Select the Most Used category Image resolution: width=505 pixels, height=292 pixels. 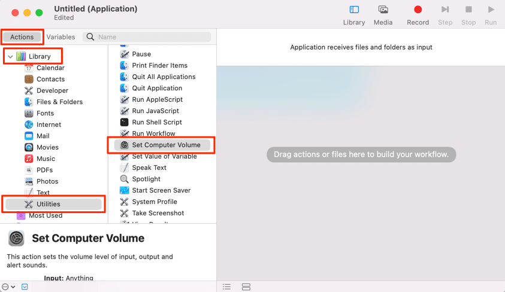tap(40, 215)
